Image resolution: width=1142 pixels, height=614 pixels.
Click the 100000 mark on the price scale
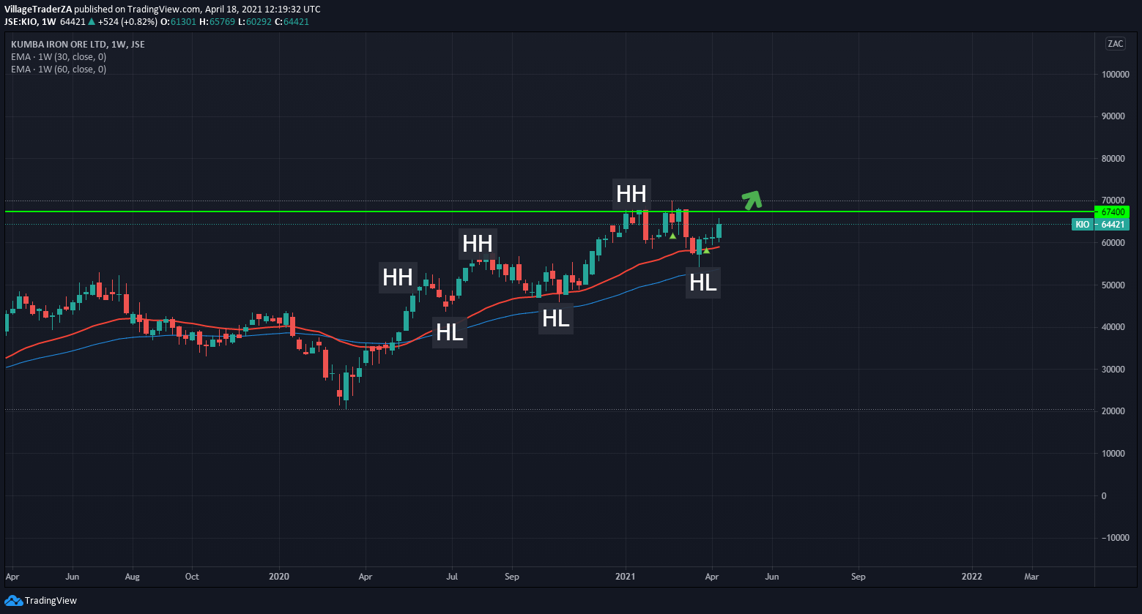(1115, 75)
